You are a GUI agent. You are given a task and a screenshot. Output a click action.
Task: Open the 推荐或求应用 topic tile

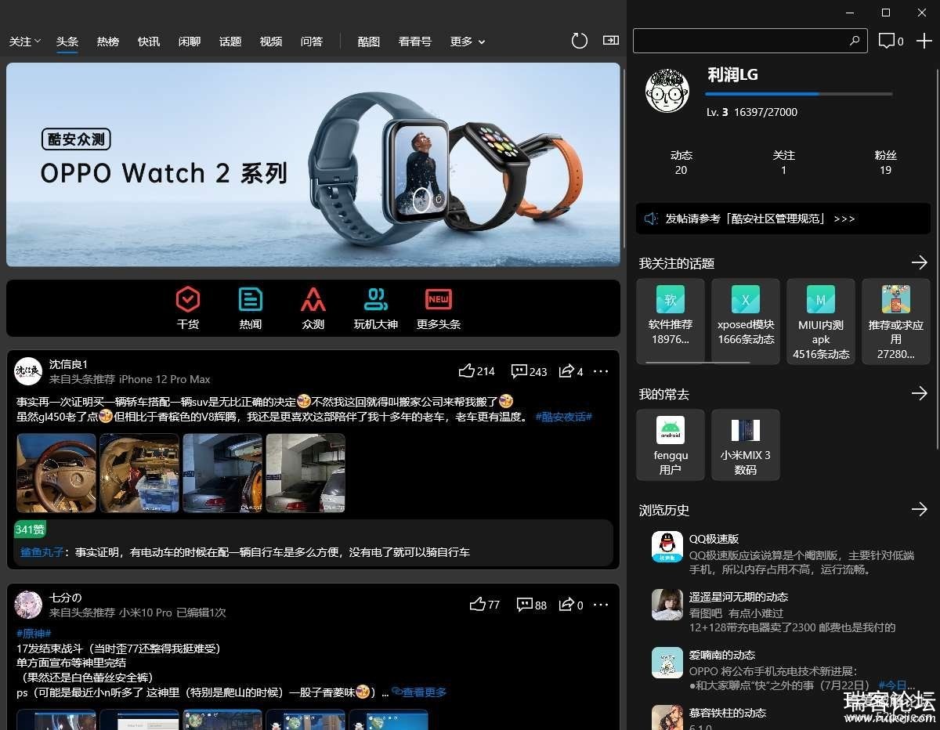(896, 321)
